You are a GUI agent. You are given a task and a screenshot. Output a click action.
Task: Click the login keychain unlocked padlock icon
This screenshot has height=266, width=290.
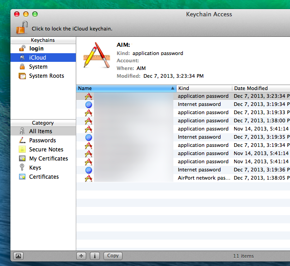tap(22, 48)
